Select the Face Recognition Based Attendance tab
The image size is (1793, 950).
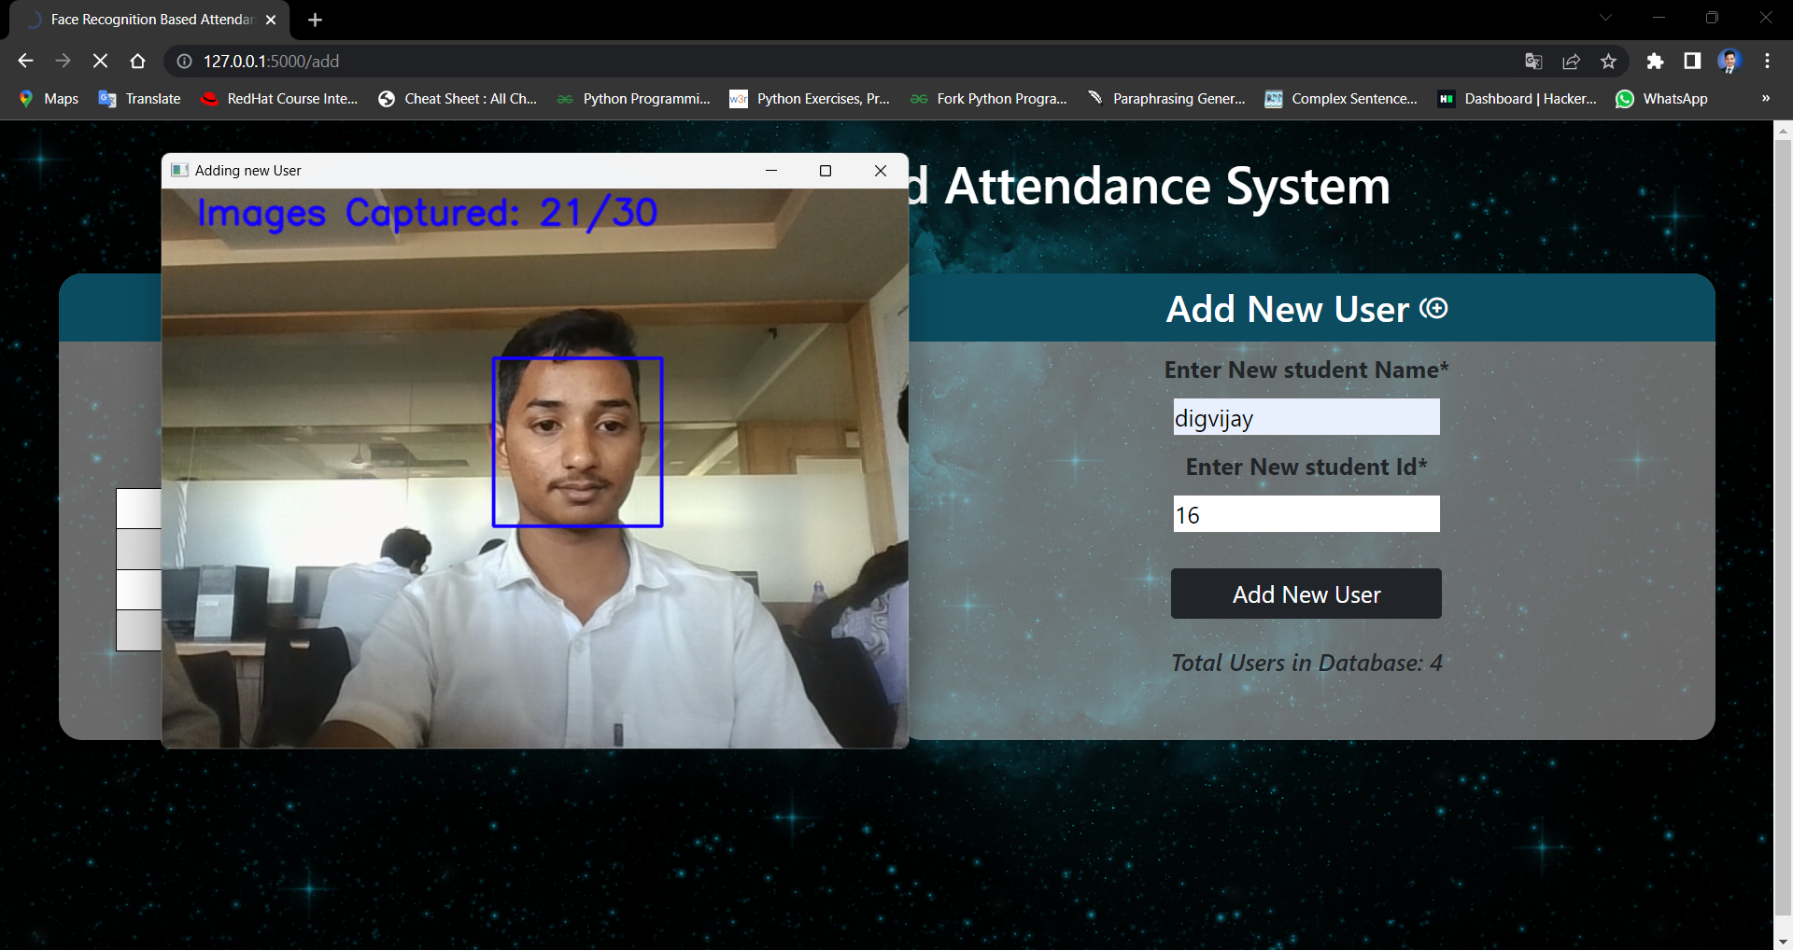[151, 20]
